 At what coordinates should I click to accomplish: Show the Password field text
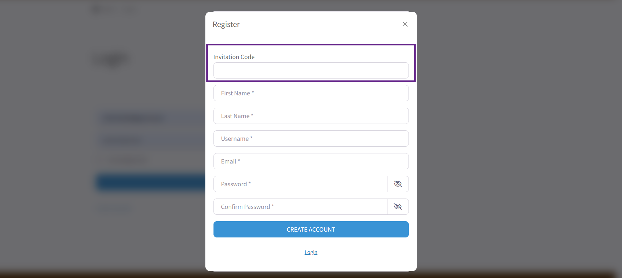[x=398, y=184]
